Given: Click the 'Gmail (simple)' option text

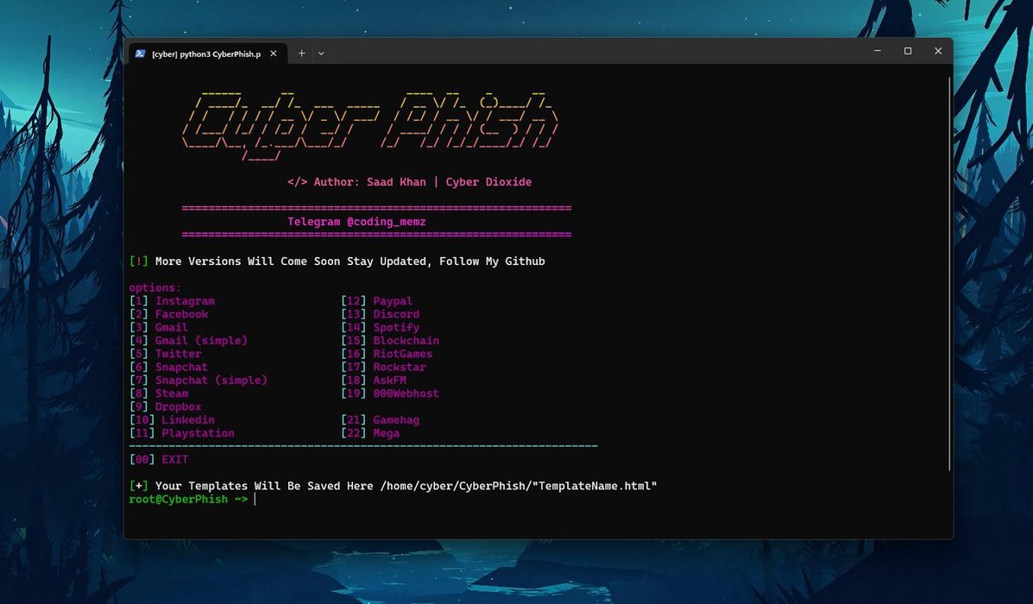Looking at the screenshot, I should [201, 341].
